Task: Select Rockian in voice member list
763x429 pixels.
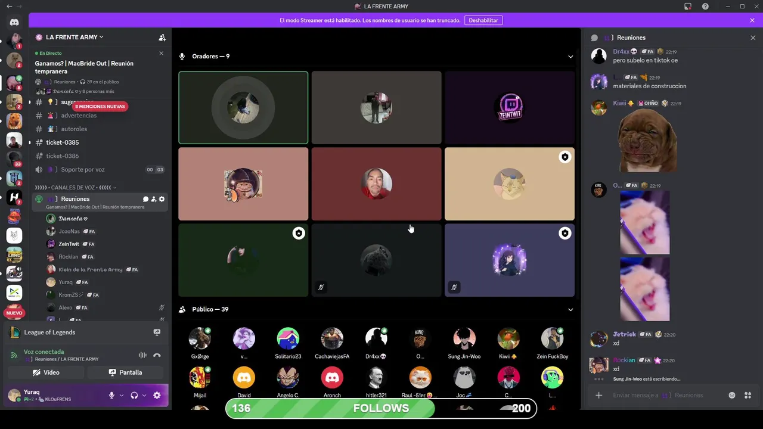Action: pyautogui.click(x=69, y=257)
